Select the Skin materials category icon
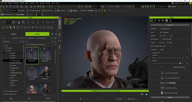Screen dimensions: 192x102 pyautogui.click(x=18, y=22)
